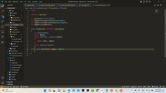Click the orange remote window indicator
This screenshot has width=166, height=93.
(2, 87)
